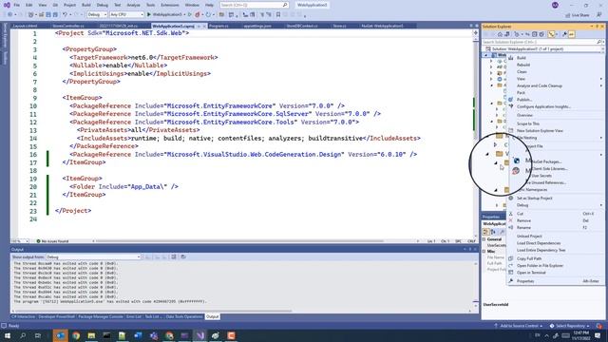Viewport: 608px width, 342px height.
Task: Select Unload Project in the context menu
Action: pos(529,237)
